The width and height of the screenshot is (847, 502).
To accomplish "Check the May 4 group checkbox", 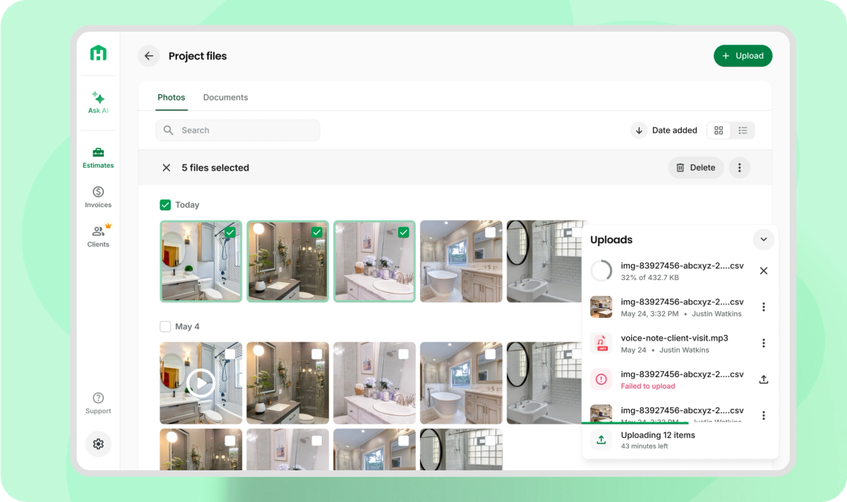I will pyautogui.click(x=165, y=326).
